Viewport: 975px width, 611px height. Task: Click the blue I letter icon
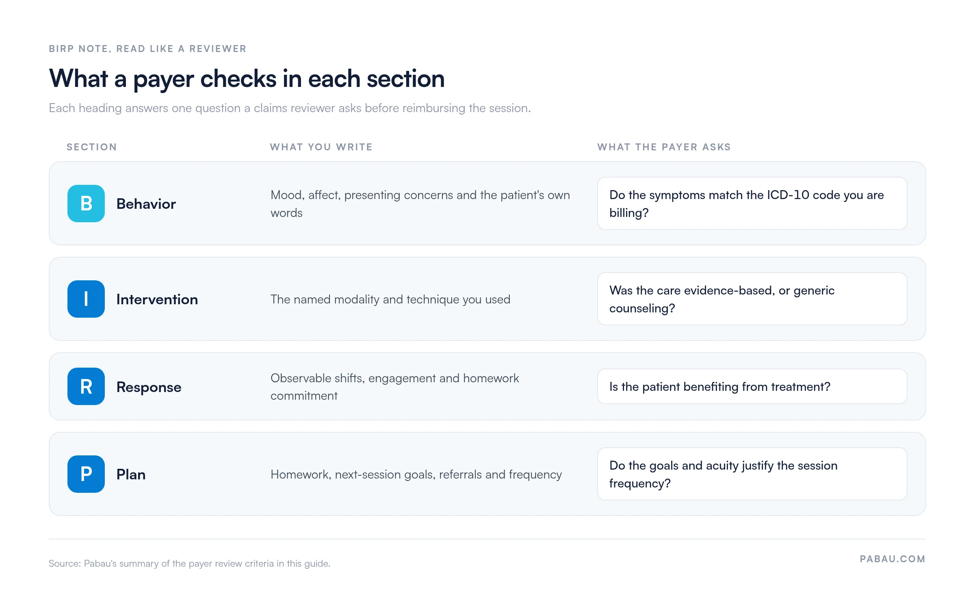click(x=86, y=299)
